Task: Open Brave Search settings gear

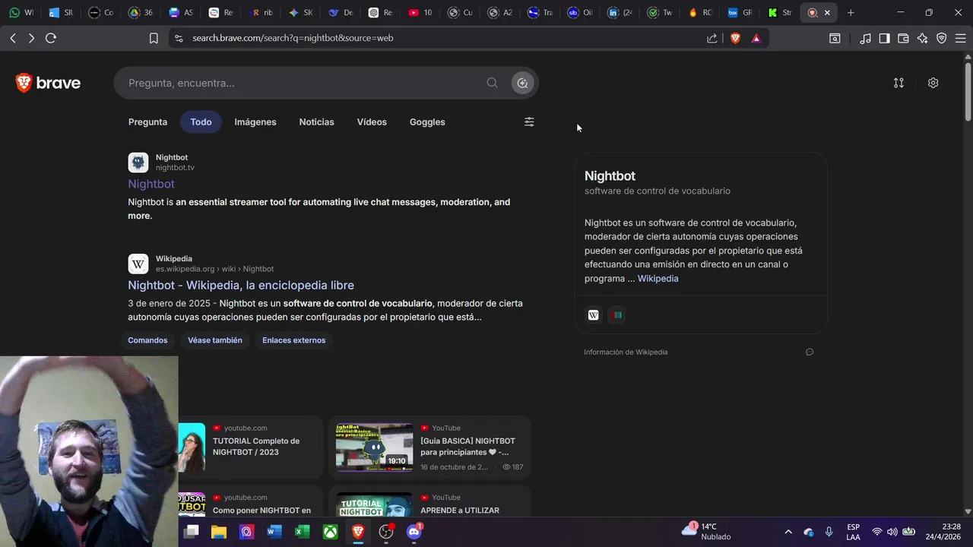Action: click(x=933, y=83)
